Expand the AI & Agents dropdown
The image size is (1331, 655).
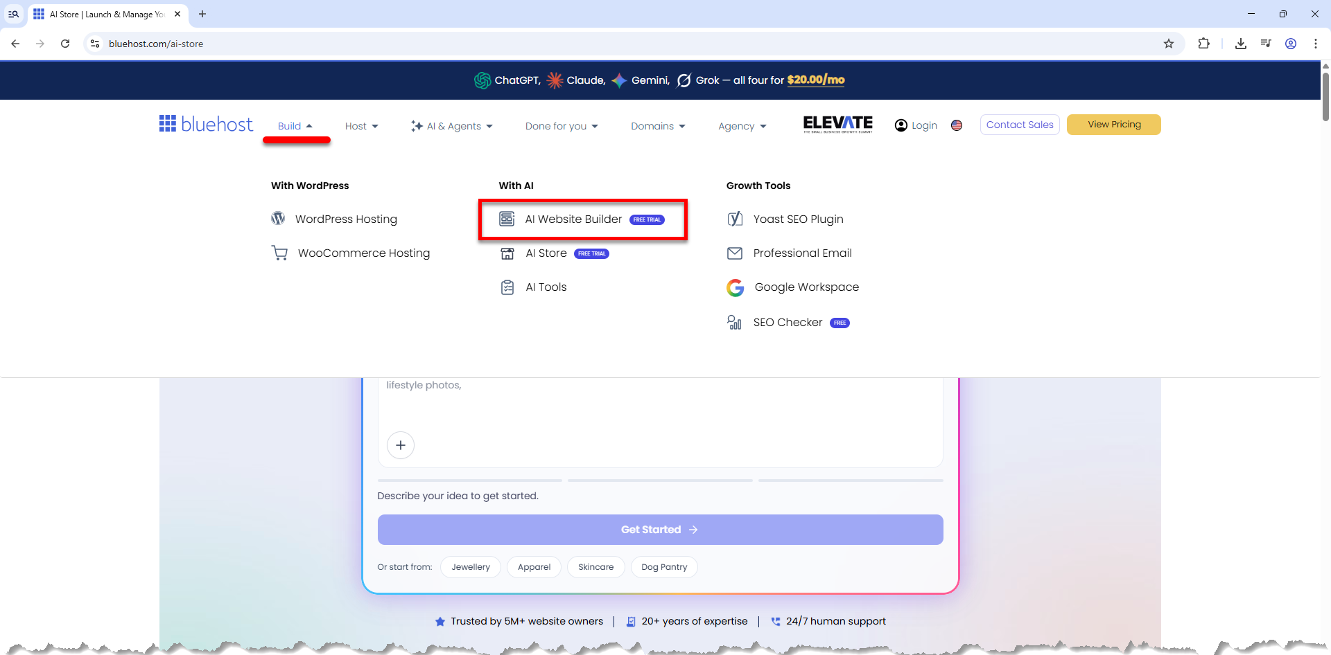[452, 126]
